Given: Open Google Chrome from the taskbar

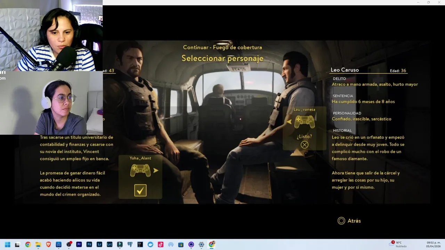Looking at the screenshot, I should (x=28, y=244).
